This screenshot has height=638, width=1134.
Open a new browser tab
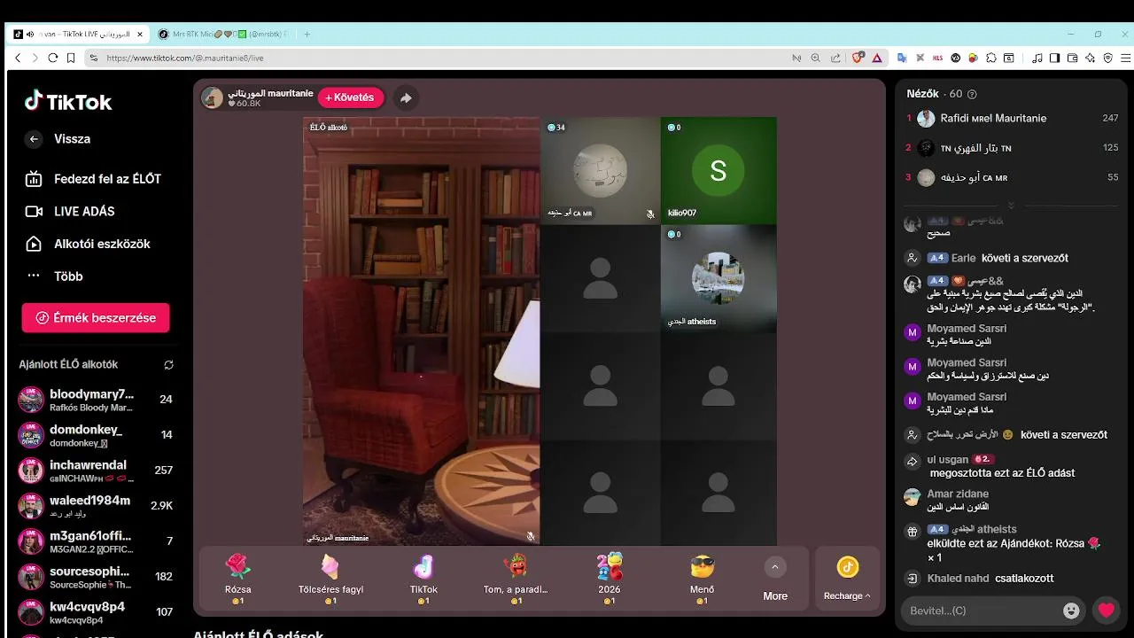[307, 35]
